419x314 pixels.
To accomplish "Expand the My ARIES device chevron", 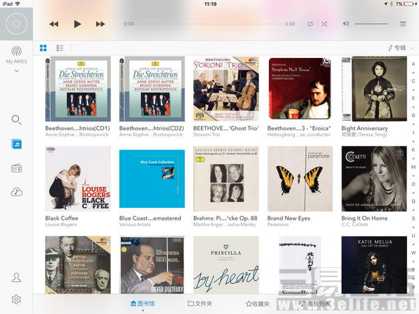I will coord(17,70).
